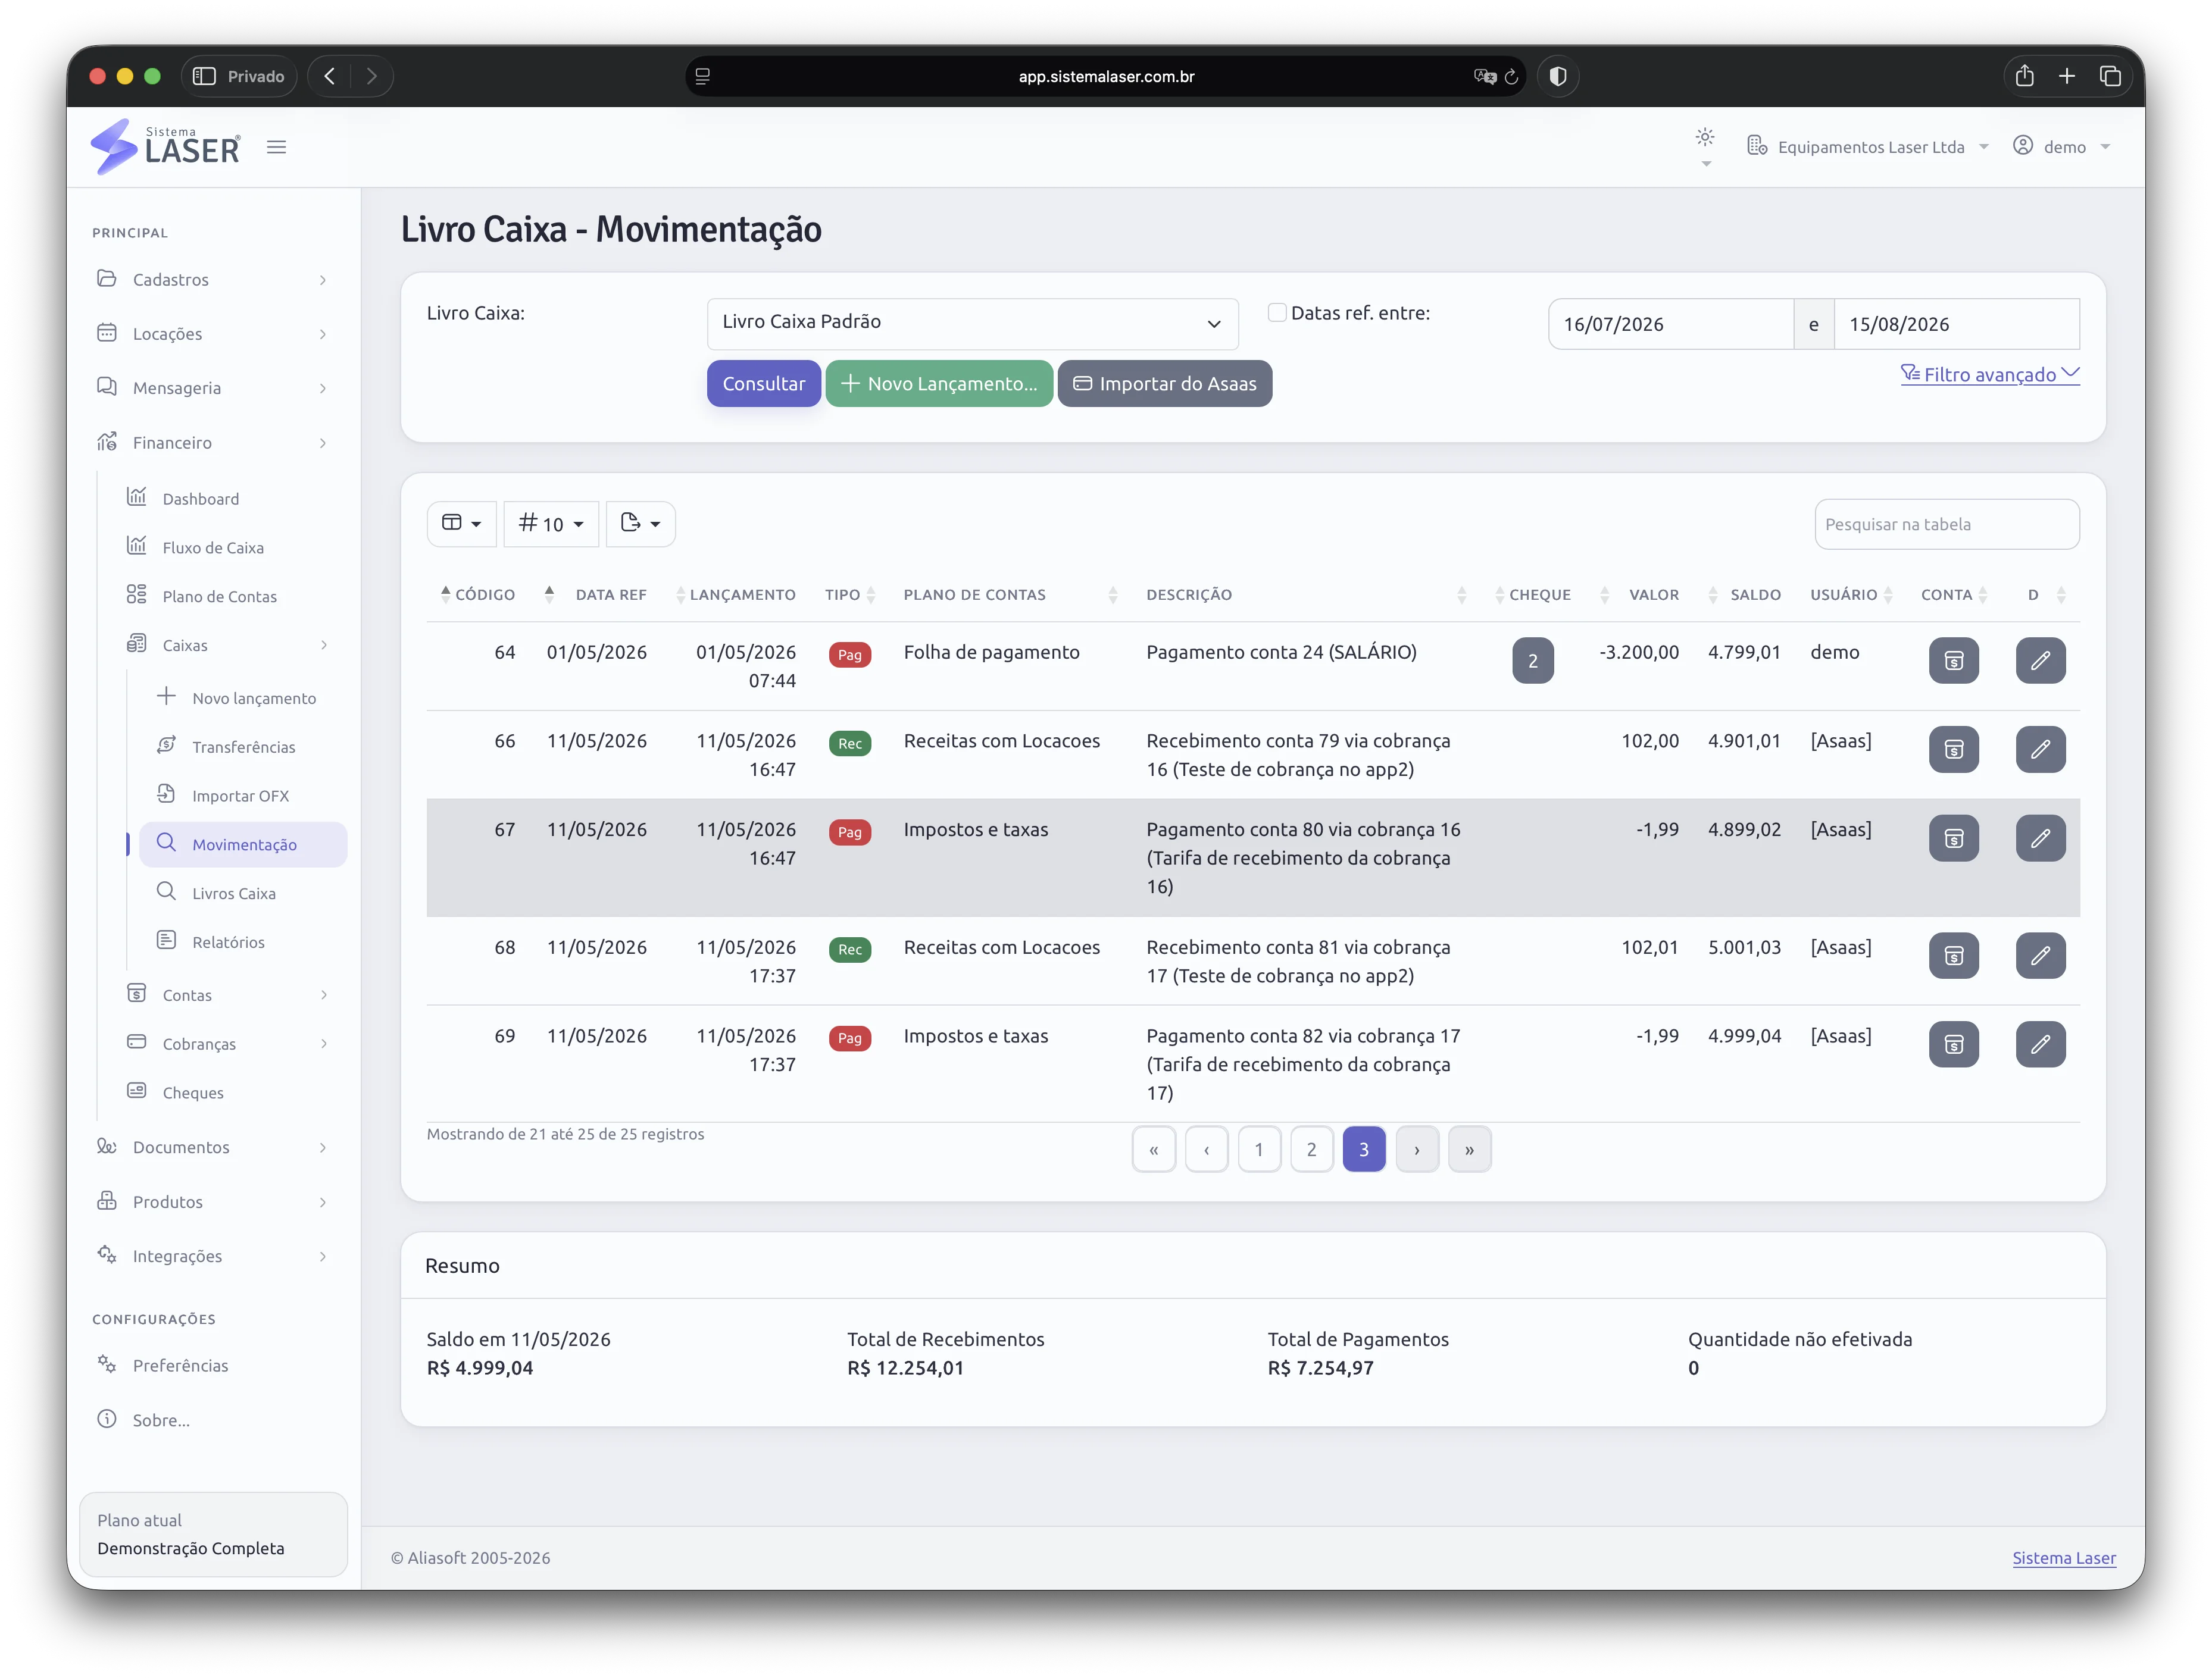The height and width of the screenshot is (1678, 2212).
Task: Toggle the light theme sun icon
Action: [x=1705, y=138]
